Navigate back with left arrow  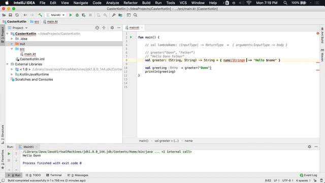pos(25,15)
